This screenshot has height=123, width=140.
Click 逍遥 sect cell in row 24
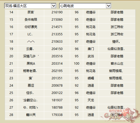point(91,86)
